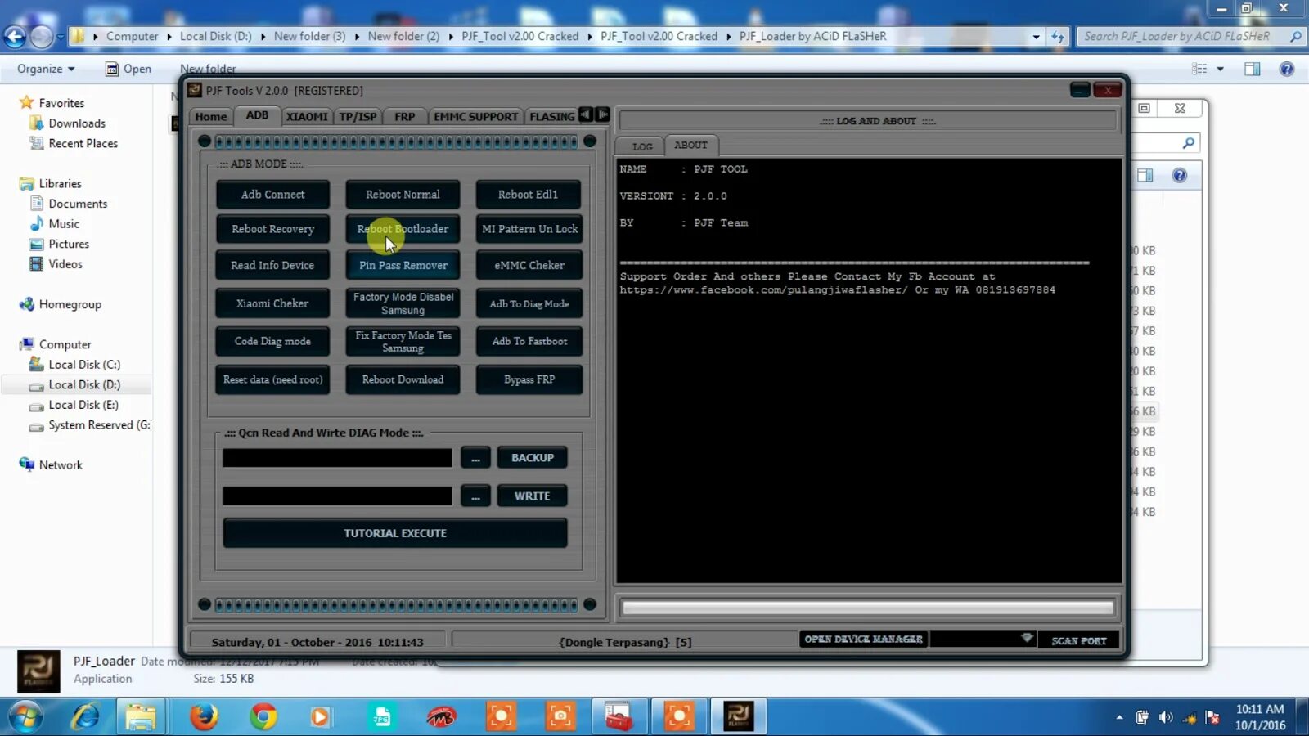Select Local Disk (C:)
This screenshot has width=1309, height=736.
84,365
